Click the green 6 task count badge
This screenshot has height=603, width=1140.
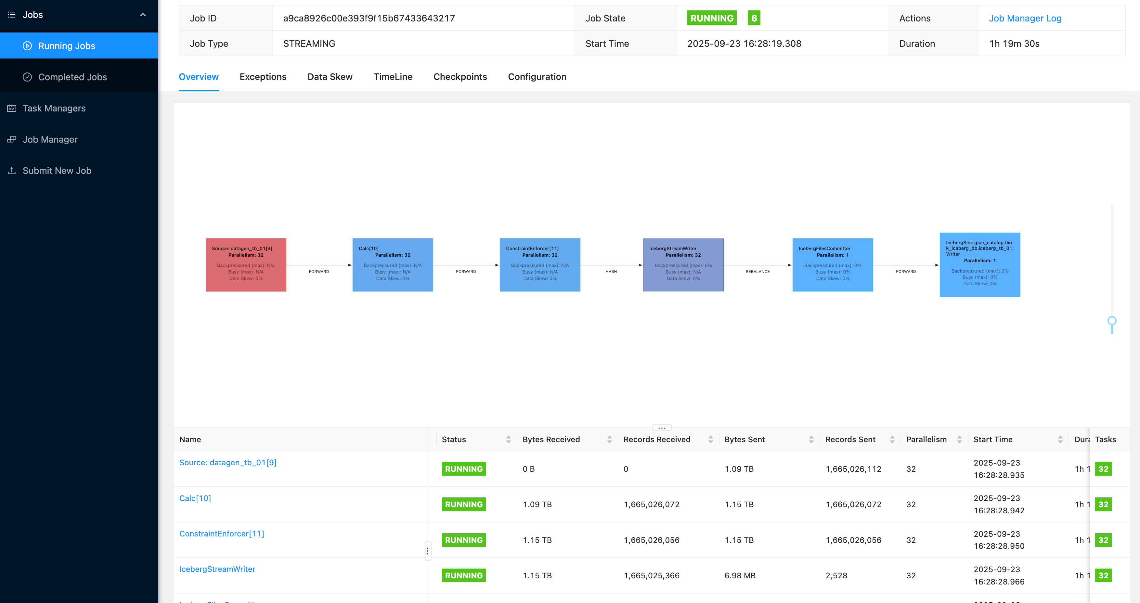pyautogui.click(x=754, y=18)
